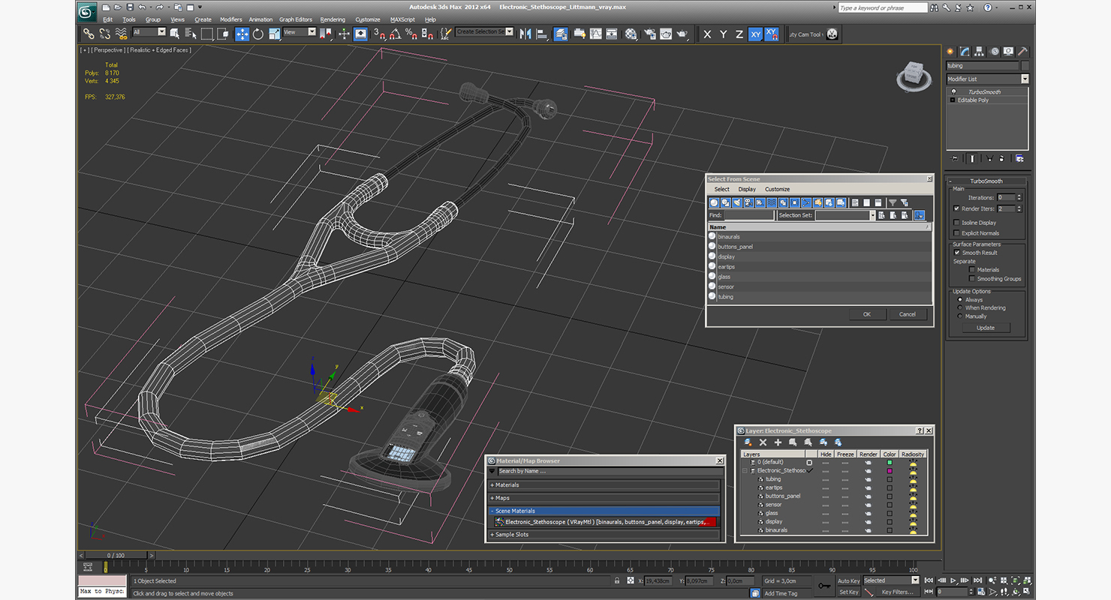Select the Move transform tool
This screenshot has width=1111, height=600.
(x=242, y=34)
